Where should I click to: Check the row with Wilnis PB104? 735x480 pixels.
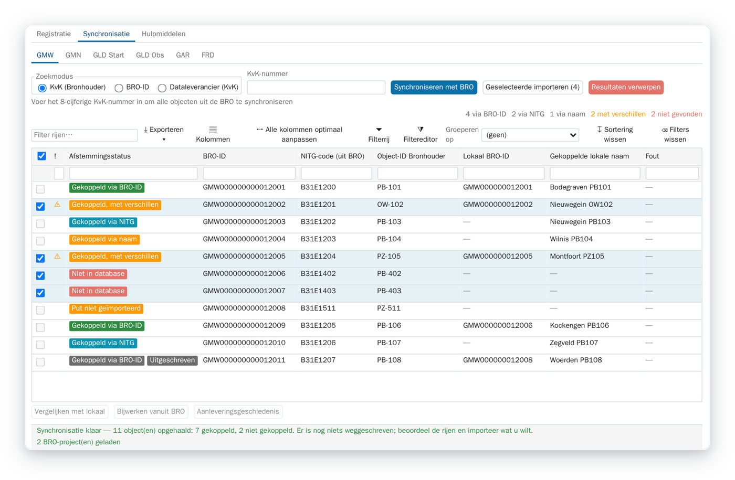[40, 241]
